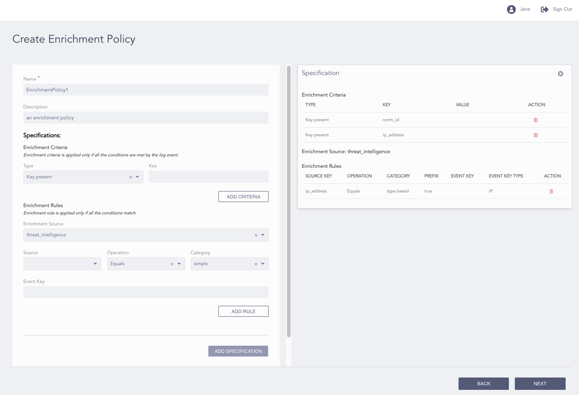Clear the Key present type selection
579x395 pixels.
pos(130,177)
